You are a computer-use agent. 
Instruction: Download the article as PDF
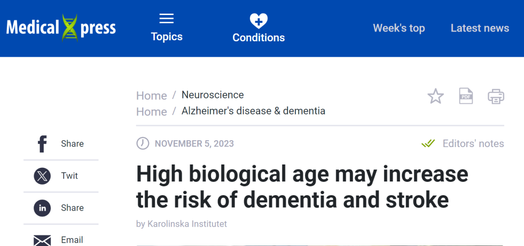pyautogui.click(x=466, y=96)
